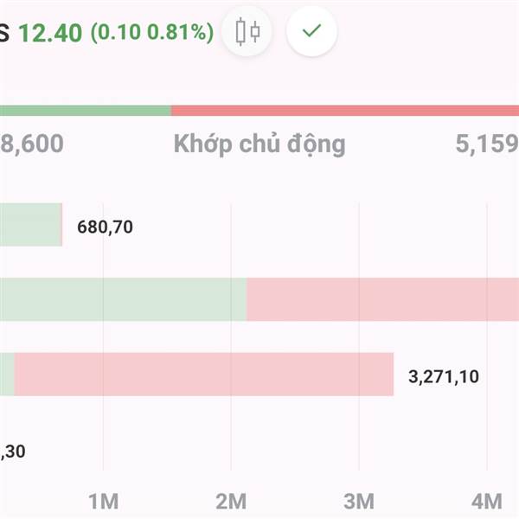Tap the 5,159 sell volume figure
Screen dimensions: 519x519
[487, 144]
